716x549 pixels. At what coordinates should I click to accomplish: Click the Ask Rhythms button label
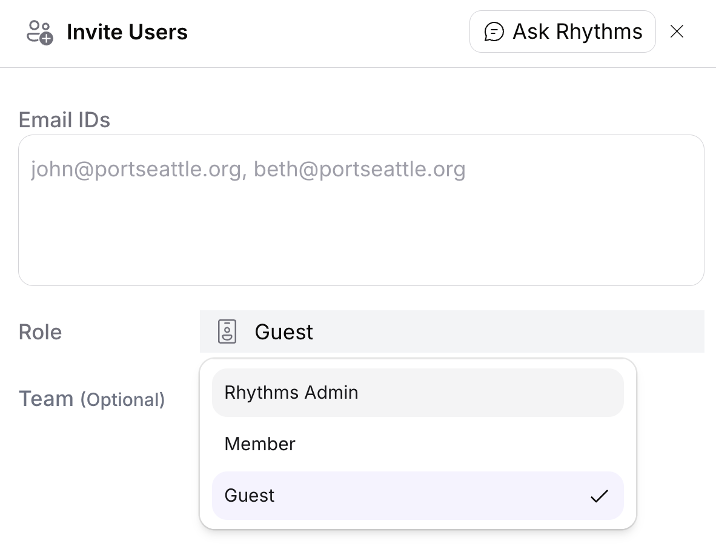tap(578, 32)
